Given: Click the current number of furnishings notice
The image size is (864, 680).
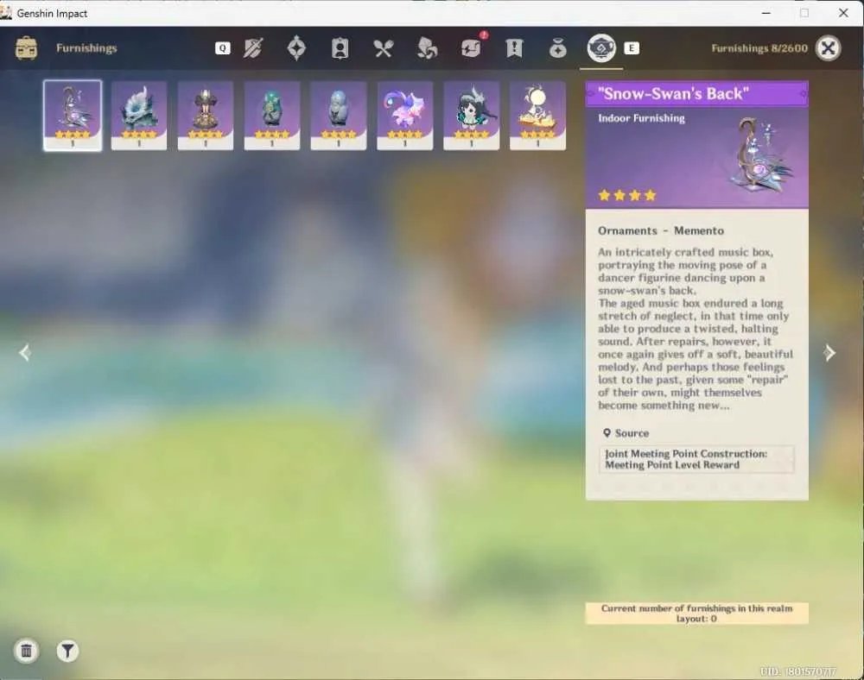Looking at the screenshot, I should pyautogui.click(x=697, y=614).
